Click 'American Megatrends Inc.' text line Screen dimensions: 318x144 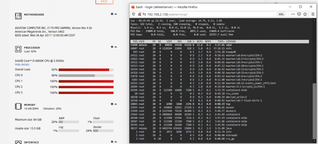(40, 32)
